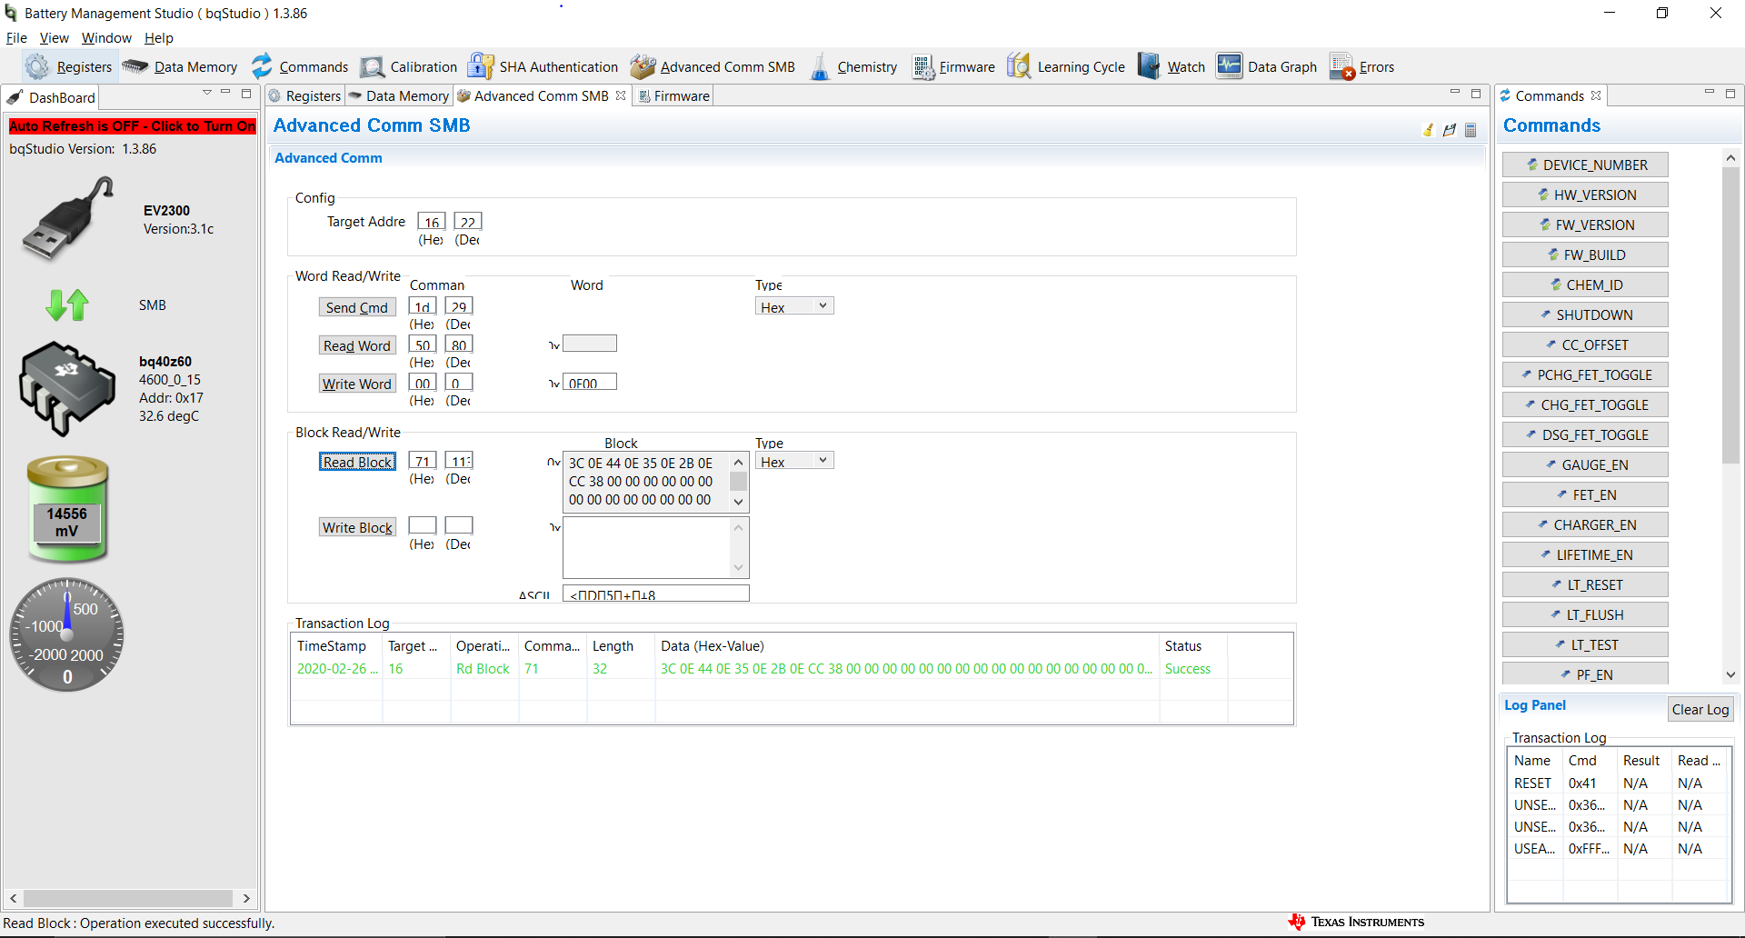1745x938 pixels.
Task: Launch the Calibration tool
Action: tap(409, 67)
